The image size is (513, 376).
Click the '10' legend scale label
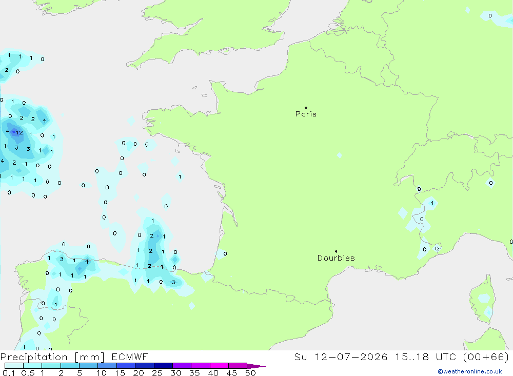(102, 373)
